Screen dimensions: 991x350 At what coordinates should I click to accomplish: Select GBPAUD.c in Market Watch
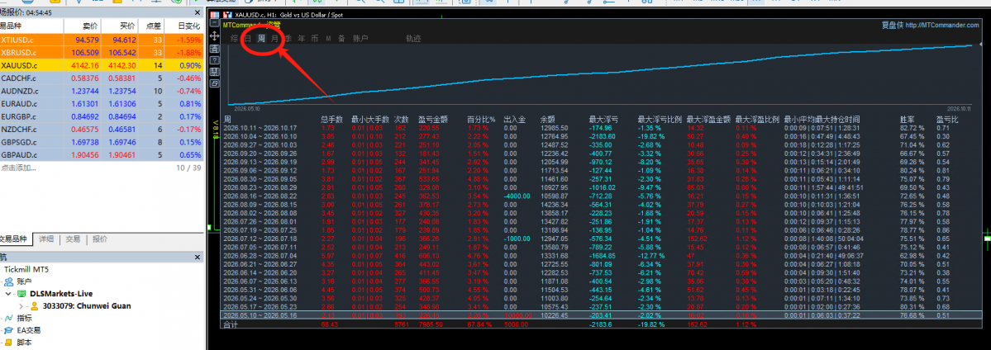[101, 155]
